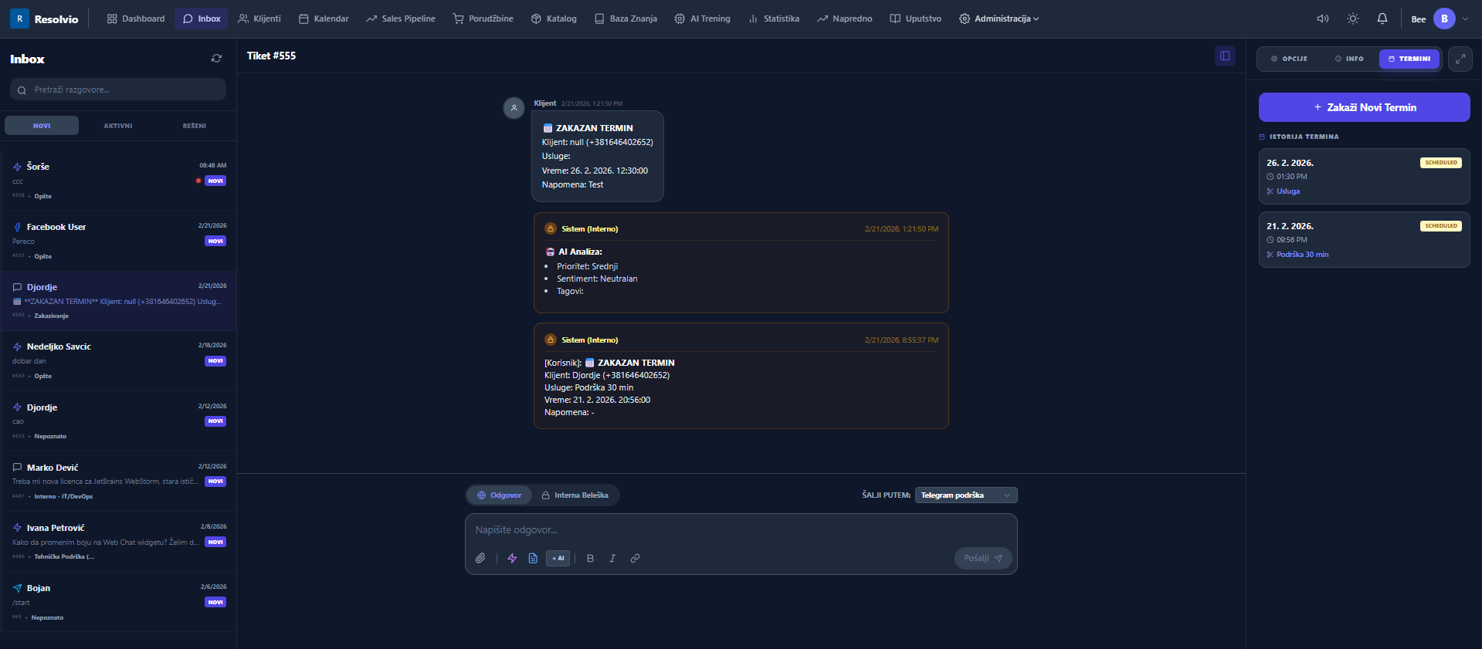Open Statistika page

click(x=774, y=19)
